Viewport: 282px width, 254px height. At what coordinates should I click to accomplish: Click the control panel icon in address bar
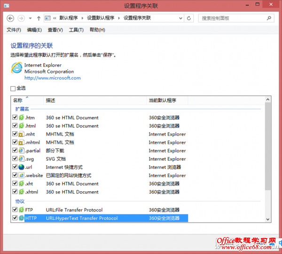(x=47, y=18)
